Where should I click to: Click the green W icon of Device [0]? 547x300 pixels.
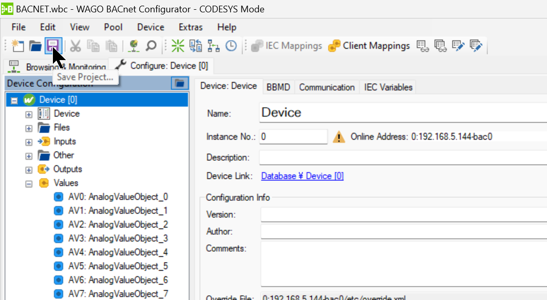click(x=29, y=100)
